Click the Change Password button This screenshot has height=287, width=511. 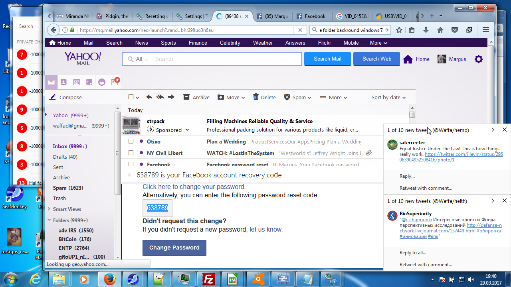point(174,248)
